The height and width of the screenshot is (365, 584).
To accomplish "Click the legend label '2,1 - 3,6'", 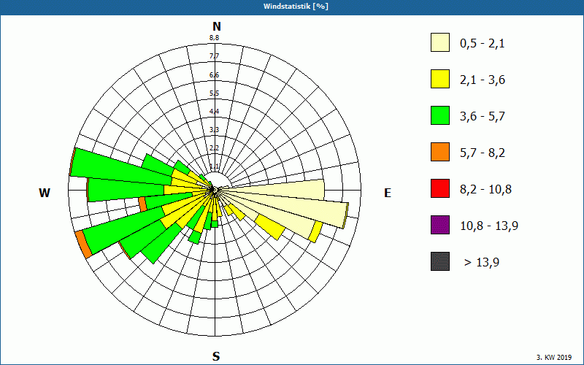I will click(x=483, y=80).
